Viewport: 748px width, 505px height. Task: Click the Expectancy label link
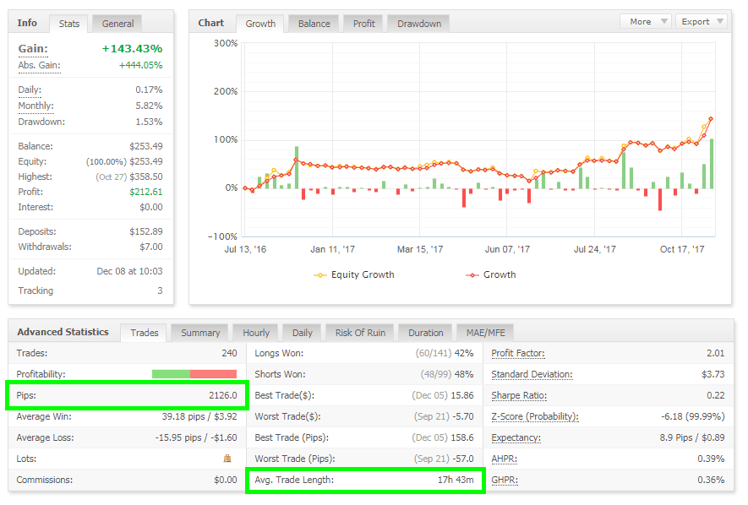click(515, 437)
